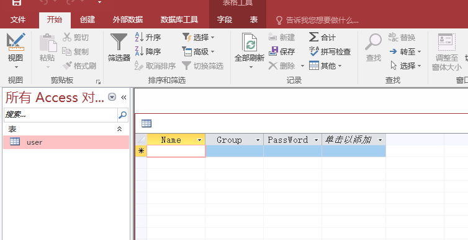The height and width of the screenshot is (240, 468).
Task: Click 调整至窗体大小 icon
Action: [447, 41]
